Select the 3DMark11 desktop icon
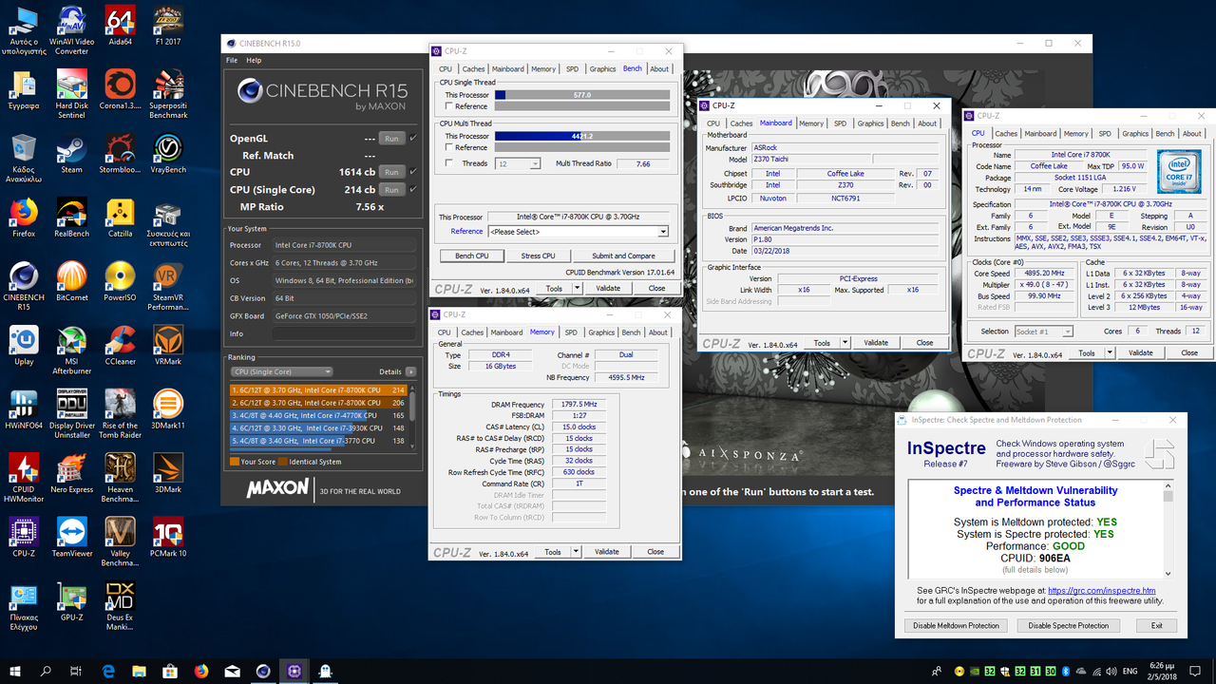This screenshot has width=1216, height=684. (x=168, y=410)
